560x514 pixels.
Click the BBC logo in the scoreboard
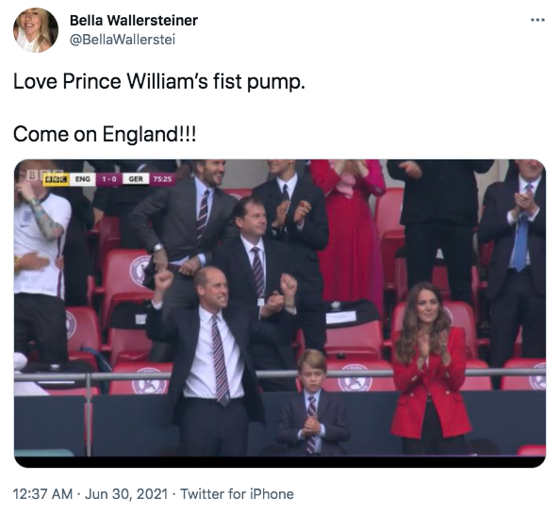[56, 179]
